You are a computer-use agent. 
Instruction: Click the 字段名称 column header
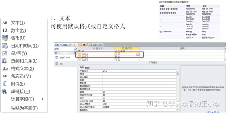pos(98,49)
